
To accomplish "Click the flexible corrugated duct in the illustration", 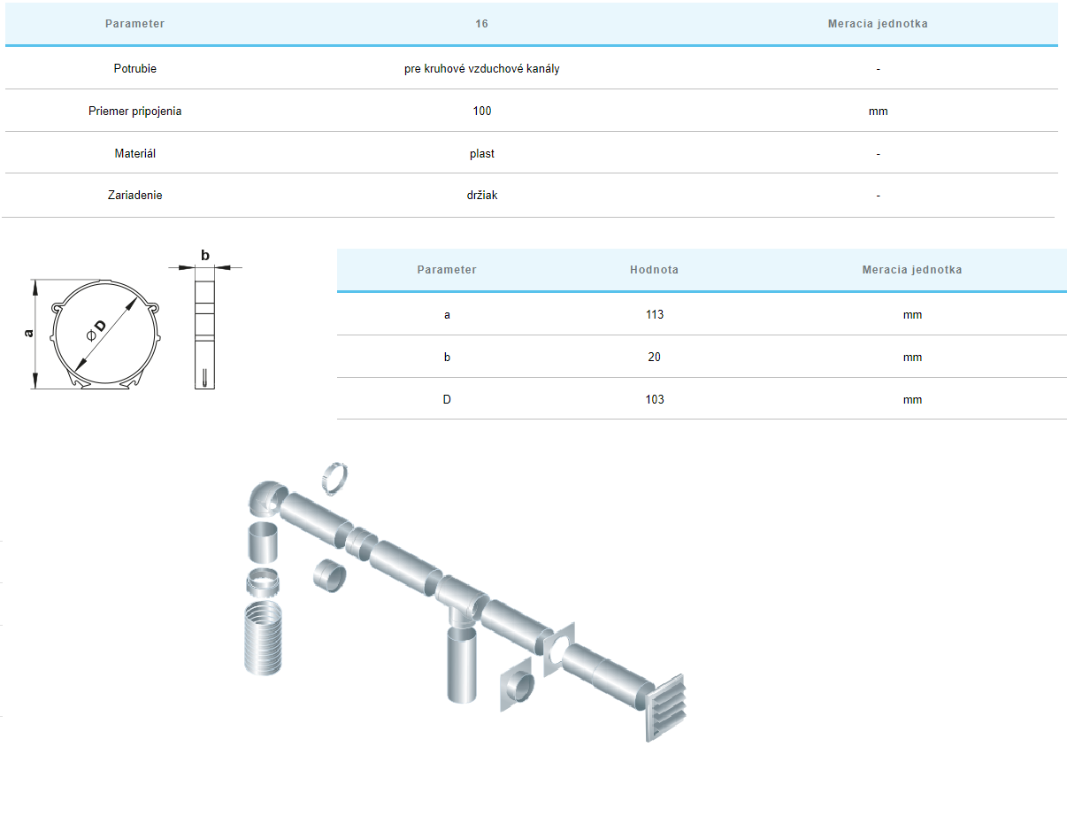I will 262,637.
